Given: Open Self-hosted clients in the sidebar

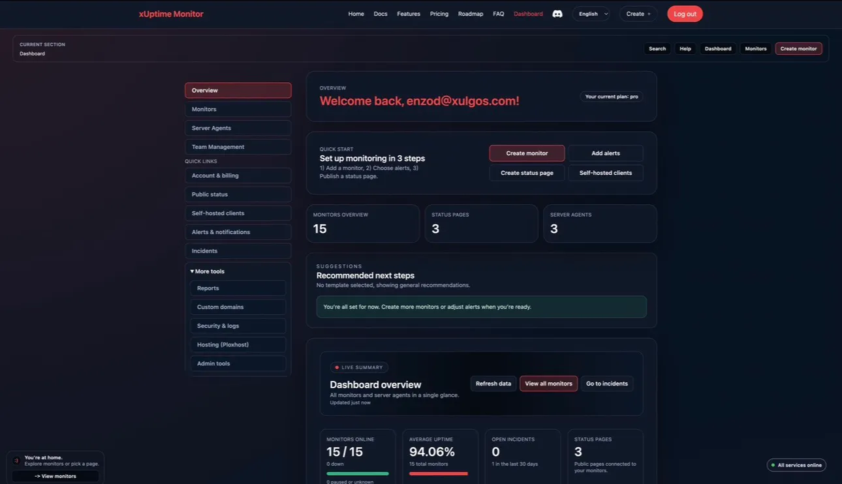Looking at the screenshot, I should [238, 213].
